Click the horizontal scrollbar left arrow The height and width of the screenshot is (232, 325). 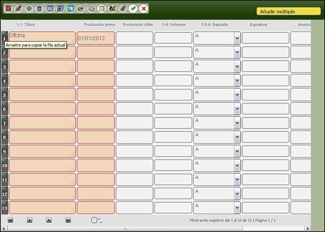[x=4, y=228]
